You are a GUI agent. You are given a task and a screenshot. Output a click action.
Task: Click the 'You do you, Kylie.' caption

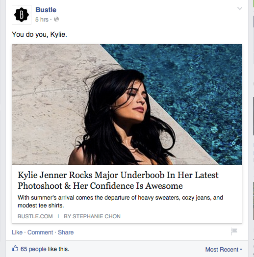(x=40, y=34)
